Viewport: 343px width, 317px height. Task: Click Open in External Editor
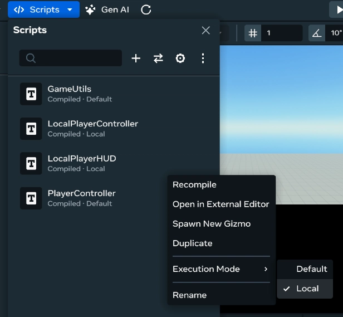220,204
